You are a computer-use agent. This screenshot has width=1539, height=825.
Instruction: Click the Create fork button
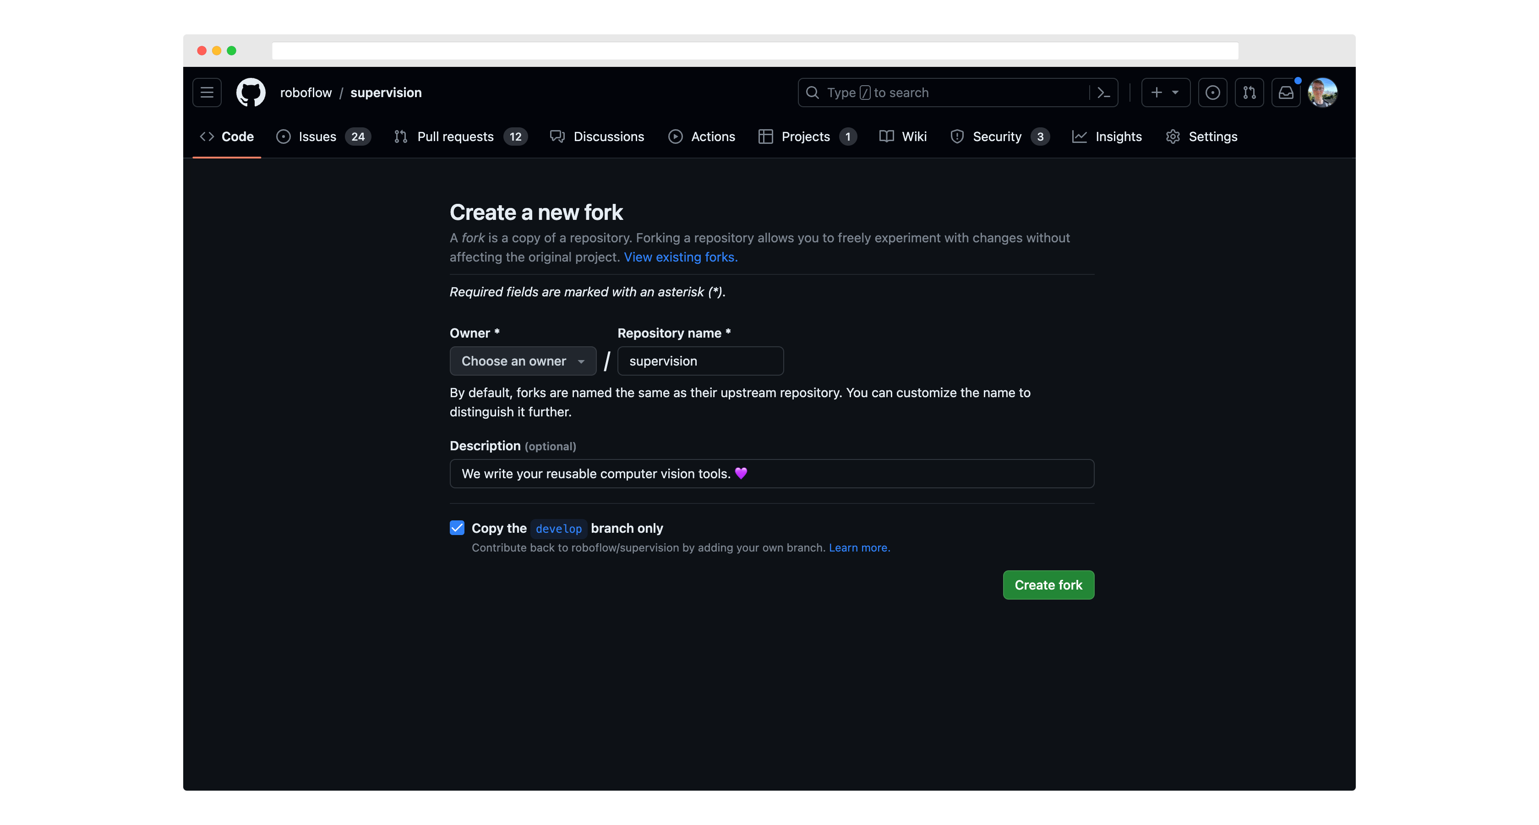[1048, 585]
